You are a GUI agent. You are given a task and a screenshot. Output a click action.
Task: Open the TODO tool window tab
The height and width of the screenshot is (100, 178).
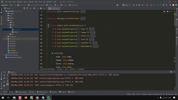point(32,92)
